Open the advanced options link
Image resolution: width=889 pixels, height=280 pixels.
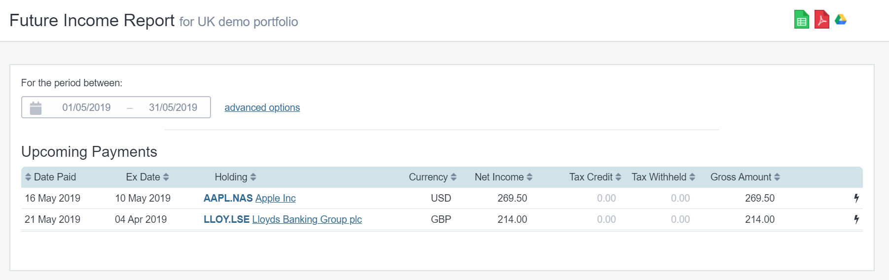click(x=262, y=107)
